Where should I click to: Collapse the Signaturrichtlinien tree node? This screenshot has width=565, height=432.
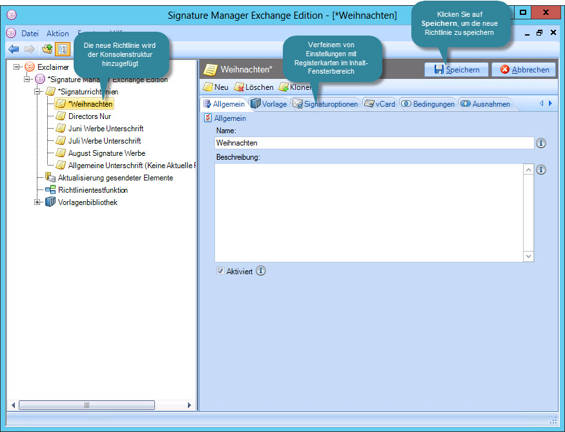(x=38, y=91)
